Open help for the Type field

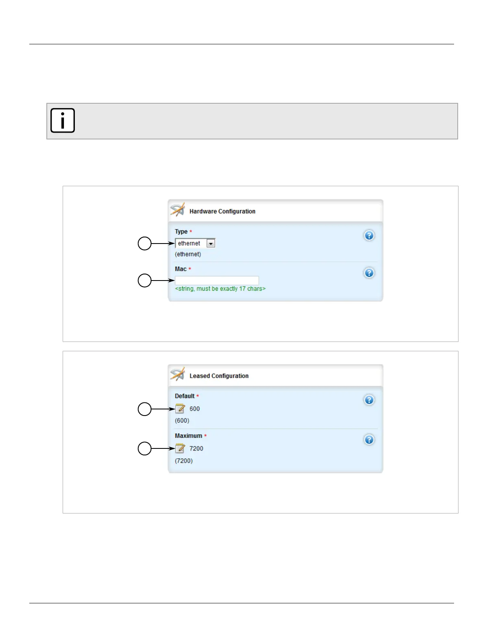point(369,235)
